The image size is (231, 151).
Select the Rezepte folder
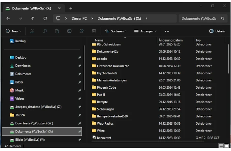coord(100,102)
